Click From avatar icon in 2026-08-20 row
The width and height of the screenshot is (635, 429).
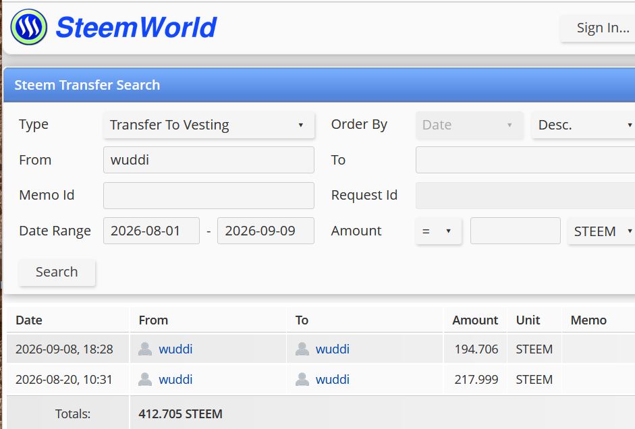point(145,379)
